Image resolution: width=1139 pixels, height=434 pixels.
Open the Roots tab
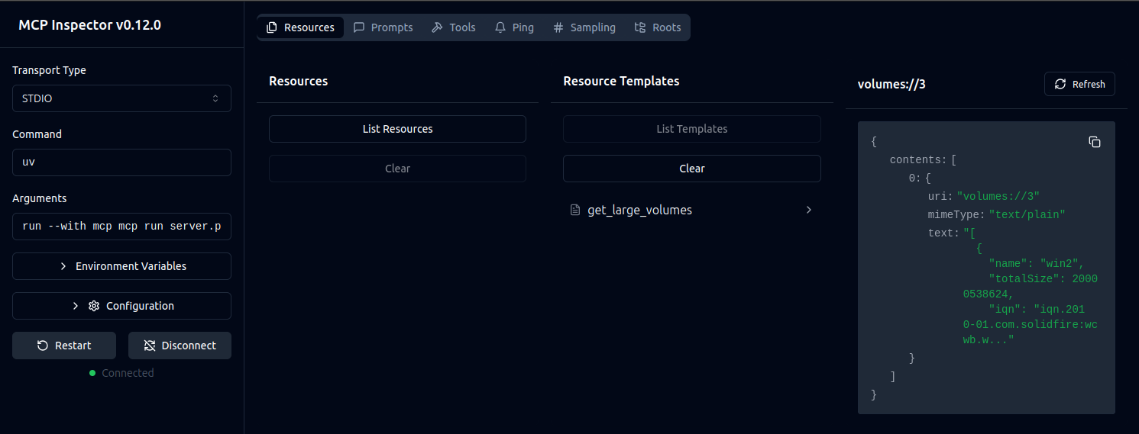(x=658, y=27)
